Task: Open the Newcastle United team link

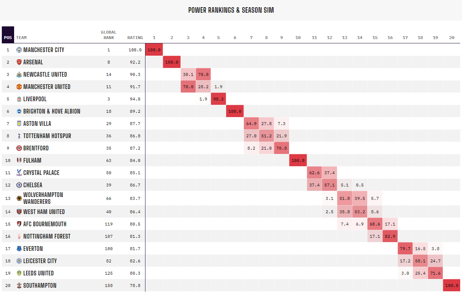Action: click(45, 74)
